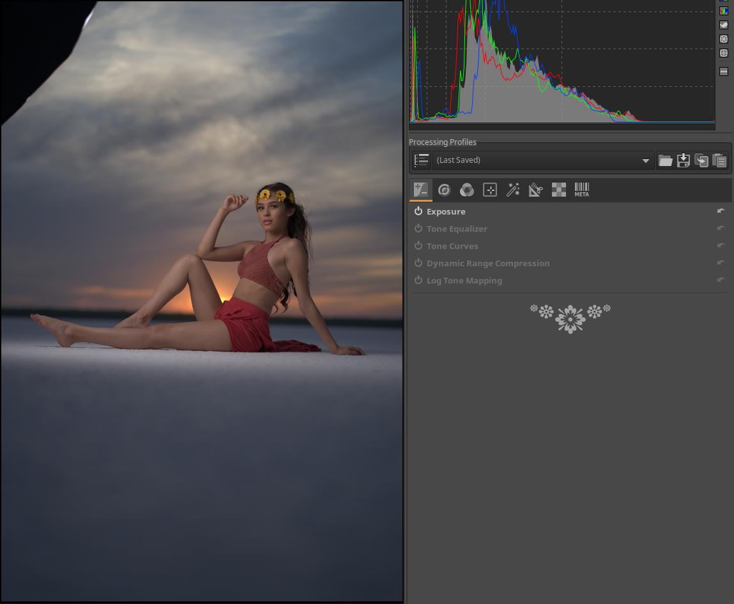
Task: Toggle the profile fill mode button
Action: point(421,160)
